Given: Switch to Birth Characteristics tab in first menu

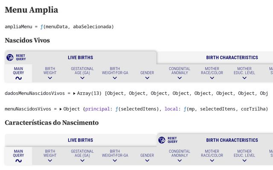Looking at the screenshot, I should coord(232,57).
